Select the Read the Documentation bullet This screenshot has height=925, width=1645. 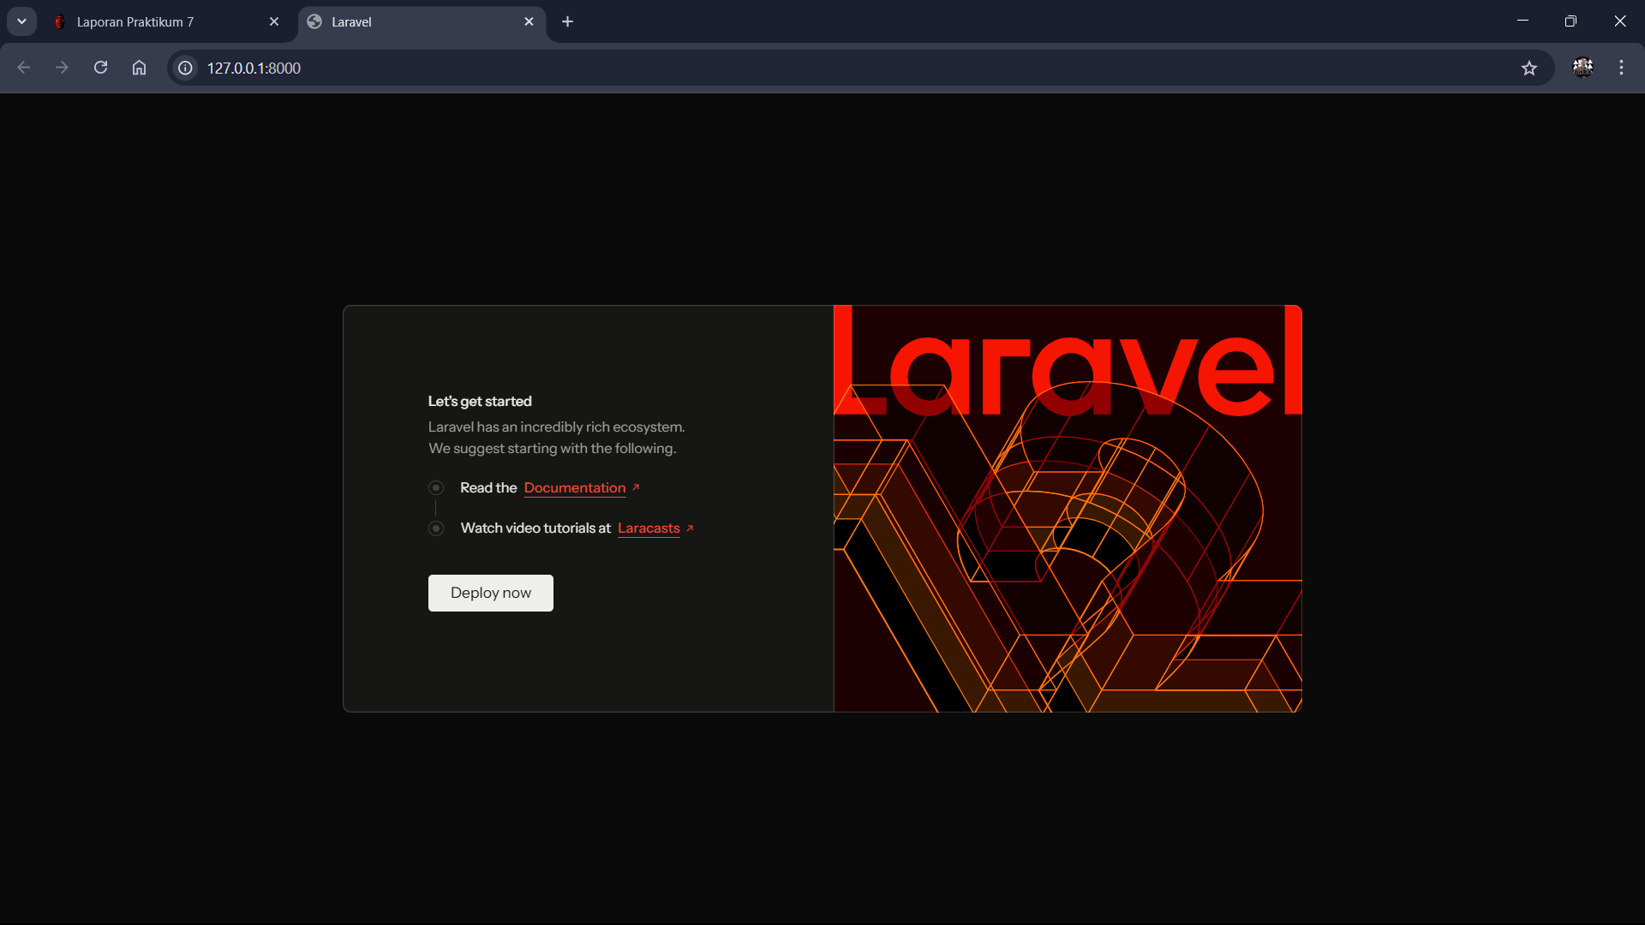click(436, 487)
